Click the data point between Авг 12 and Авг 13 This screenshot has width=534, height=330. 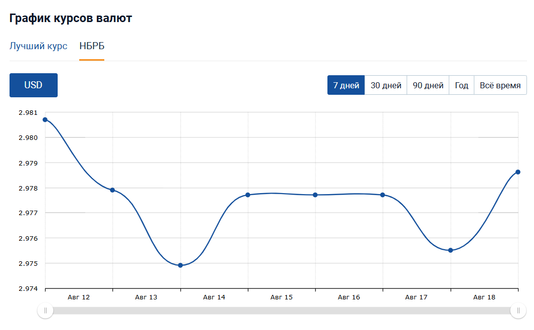coord(112,190)
